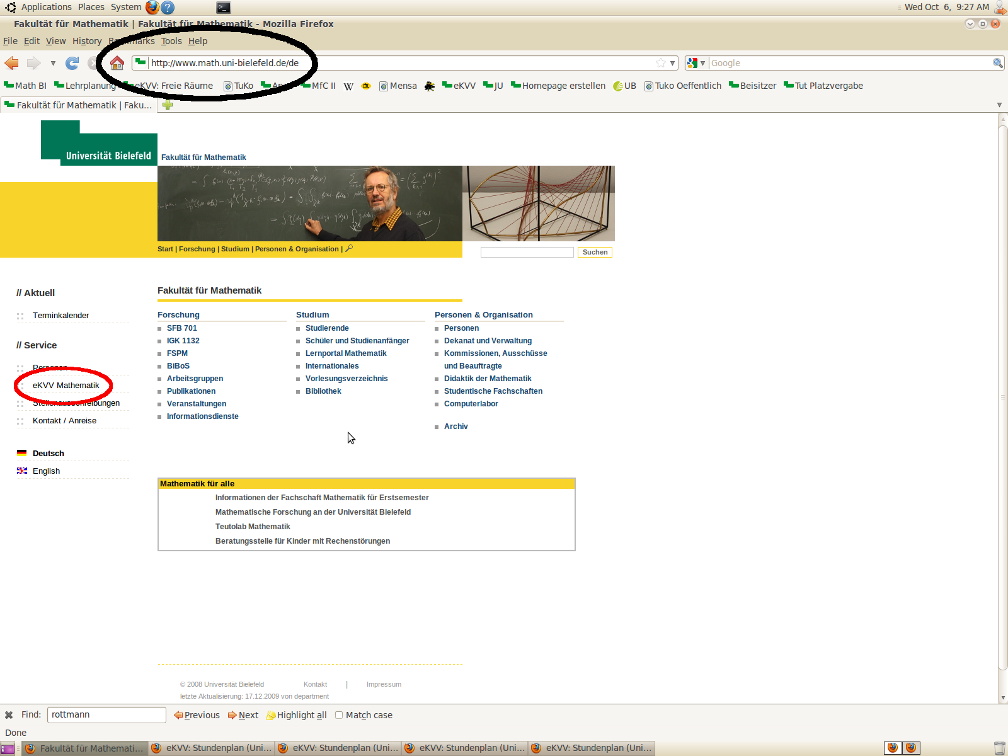Click the Forward navigation arrow
1008x756 pixels.
tap(33, 63)
